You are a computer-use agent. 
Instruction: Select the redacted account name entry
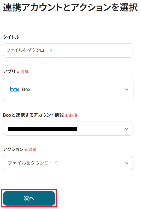coord(42,129)
